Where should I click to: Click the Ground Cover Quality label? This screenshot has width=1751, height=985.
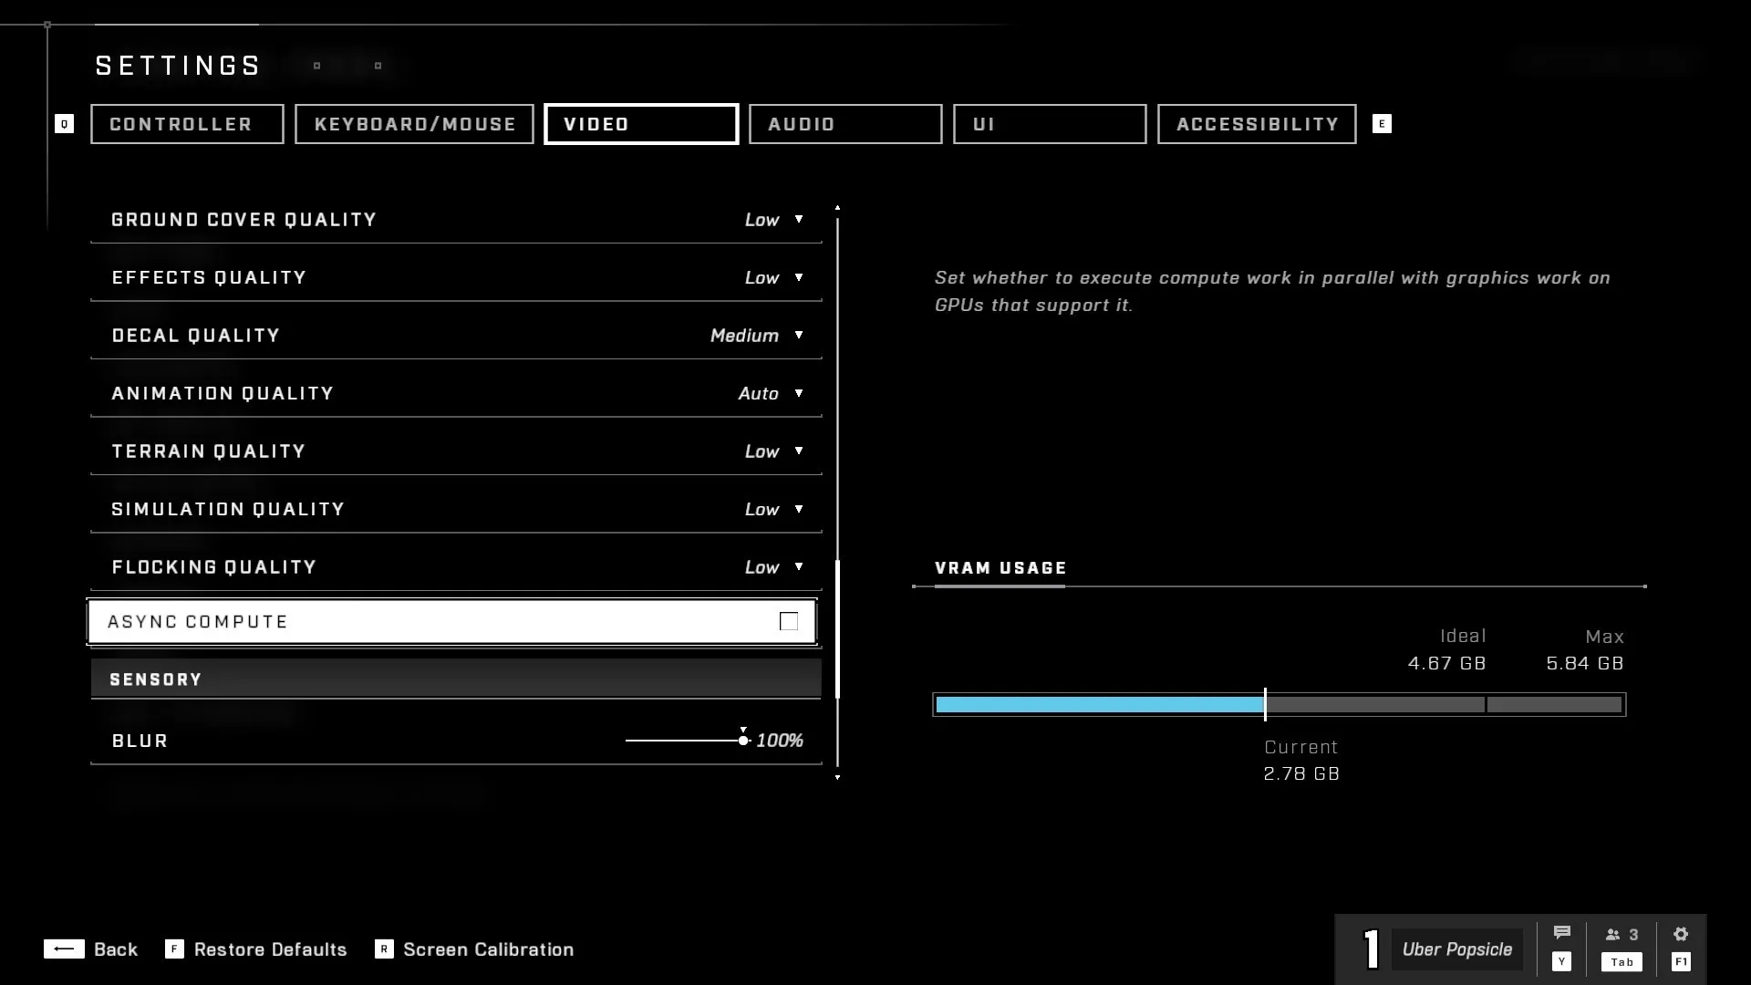pyautogui.click(x=243, y=220)
